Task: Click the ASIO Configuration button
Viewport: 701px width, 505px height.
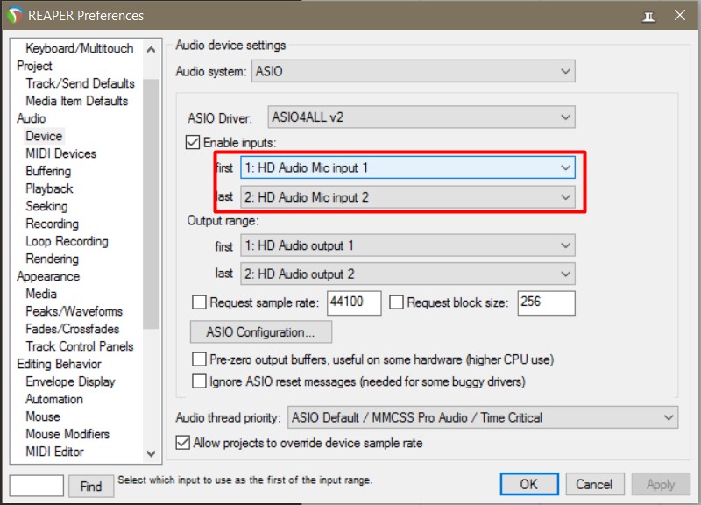Action: [260, 332]
